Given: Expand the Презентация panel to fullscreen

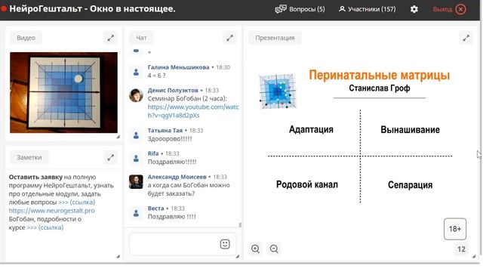Looking at the screenshot, I should point(466,38).
